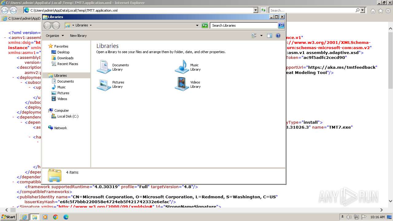Click the Change your view icon
Screen dimensions: 393x221
[x=254, y=36]
